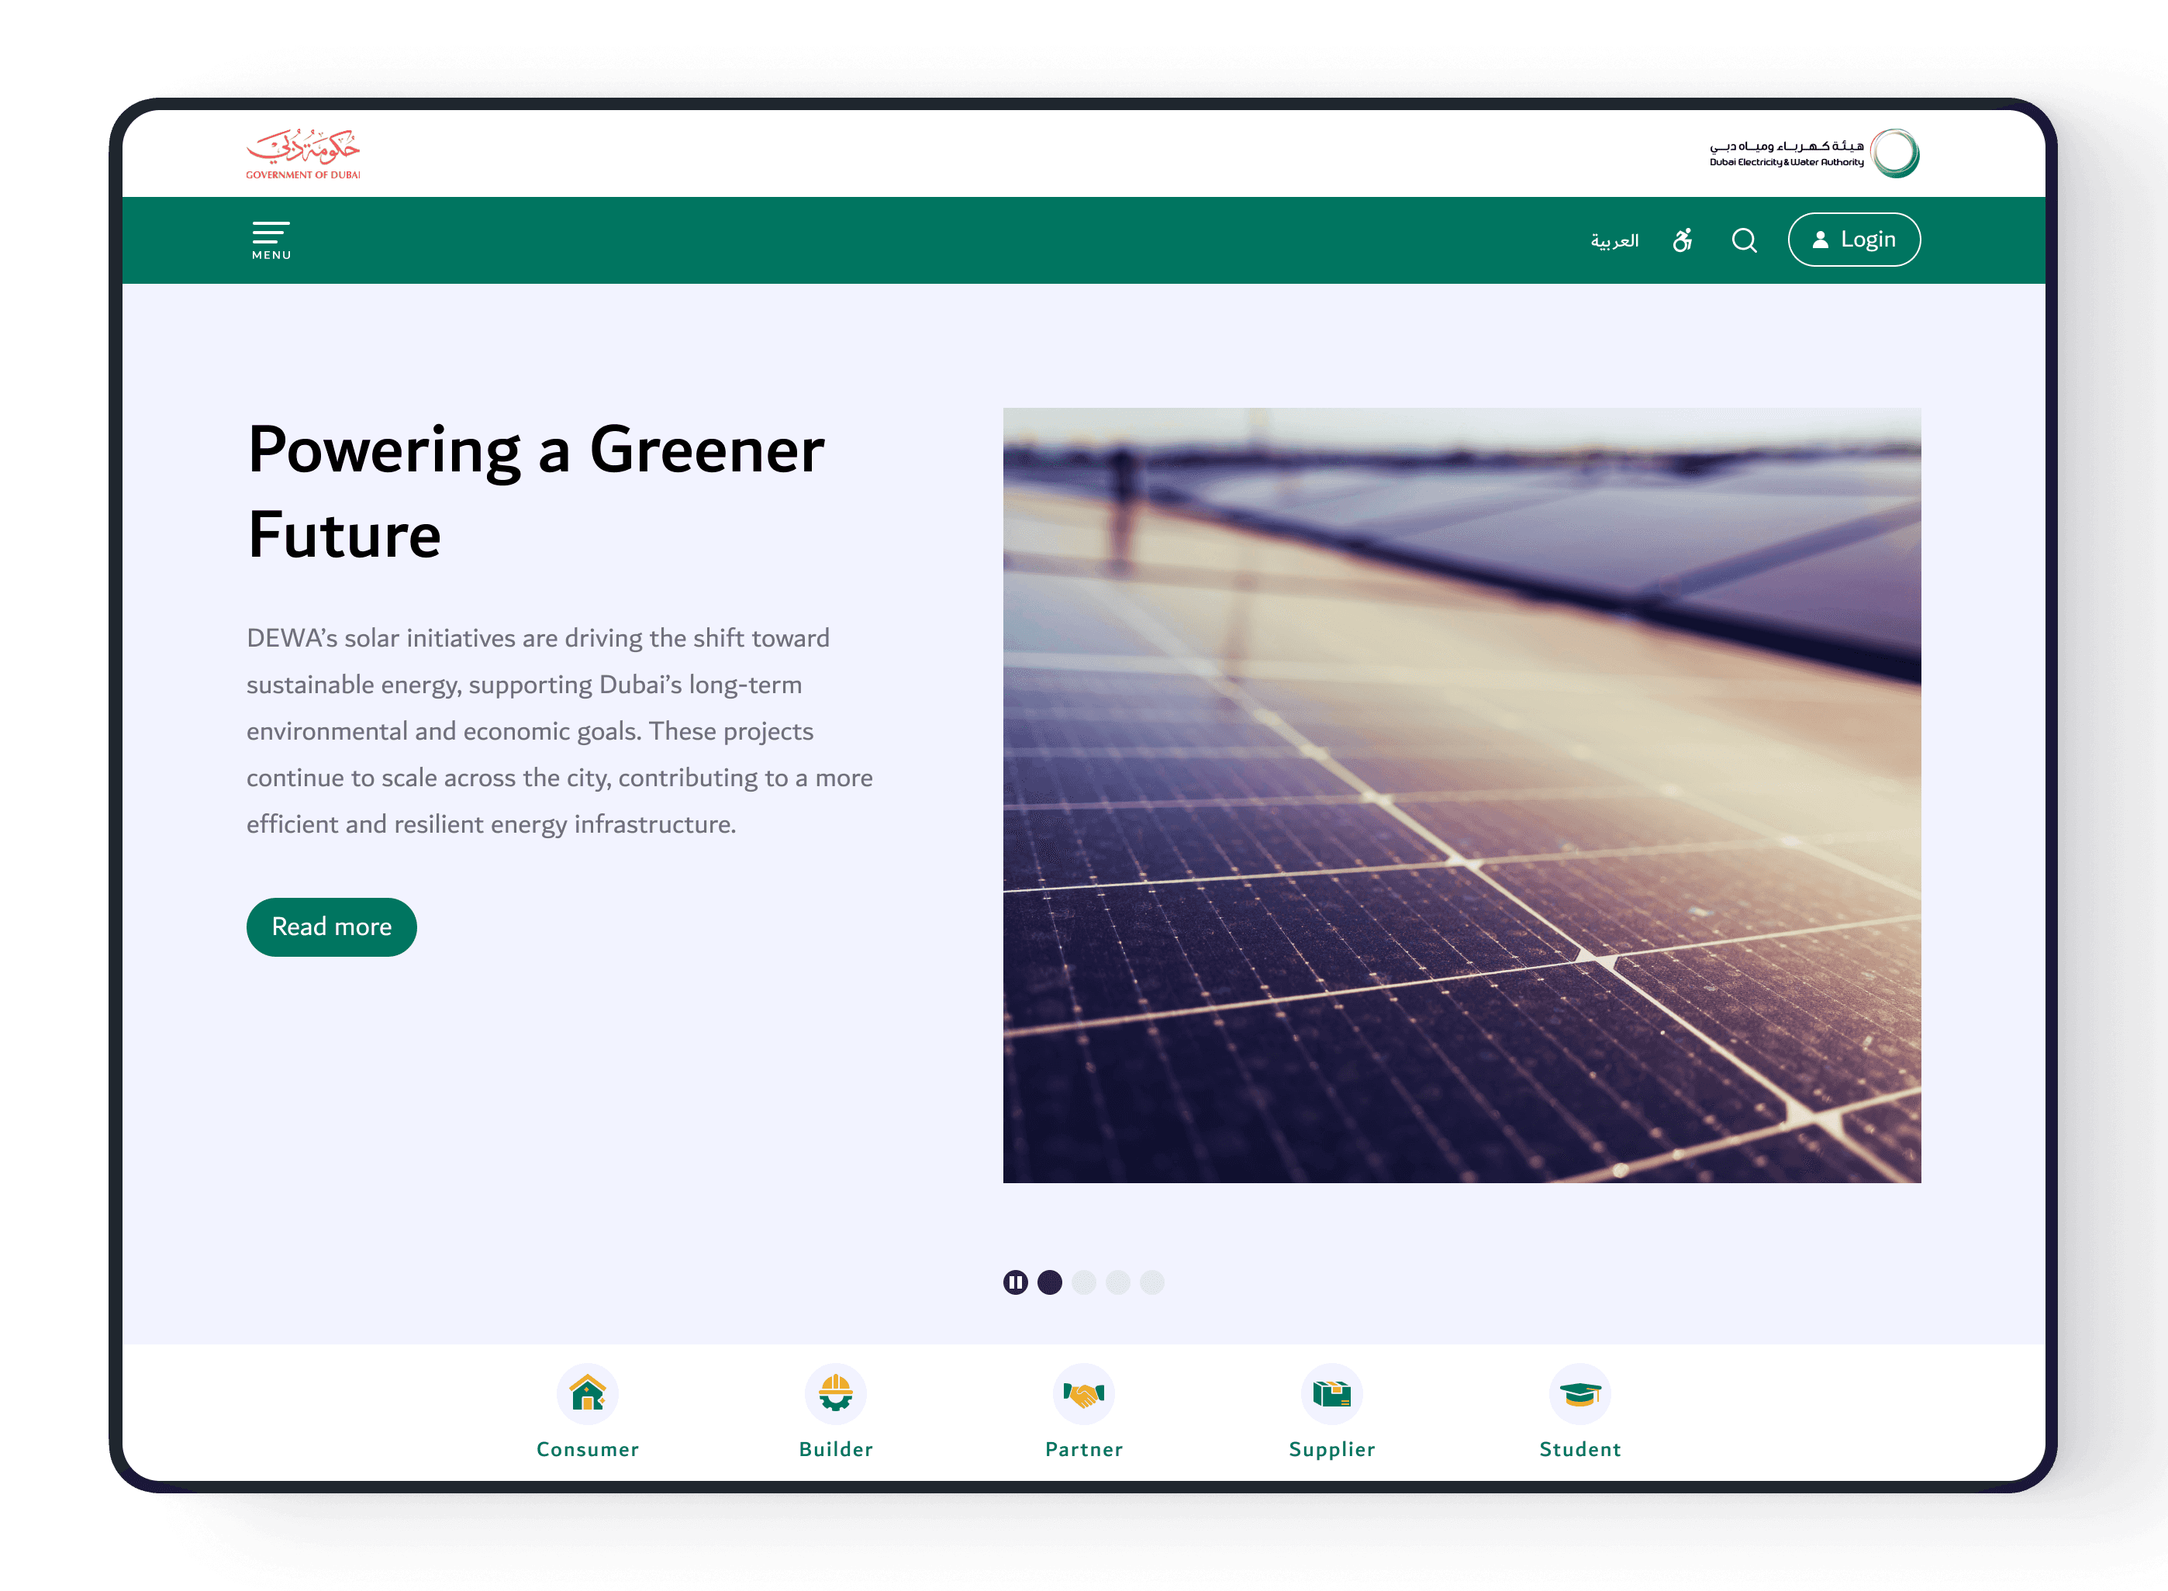The image size is (2168, 1591).
Task: Select the Supplier box icon
Action: 1331,1393
